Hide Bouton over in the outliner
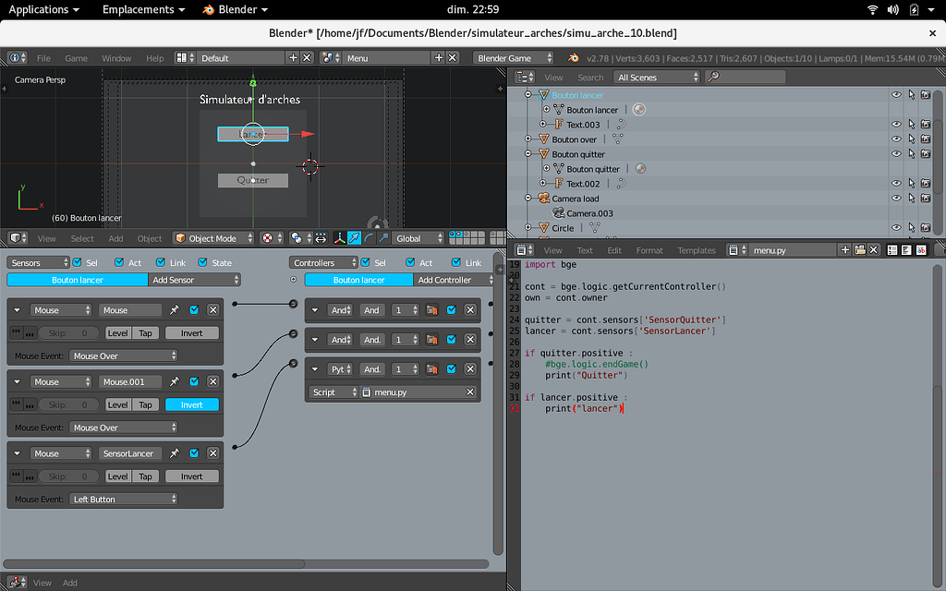Viewport: 946px width, 591px height. click(x=896, y=139)
